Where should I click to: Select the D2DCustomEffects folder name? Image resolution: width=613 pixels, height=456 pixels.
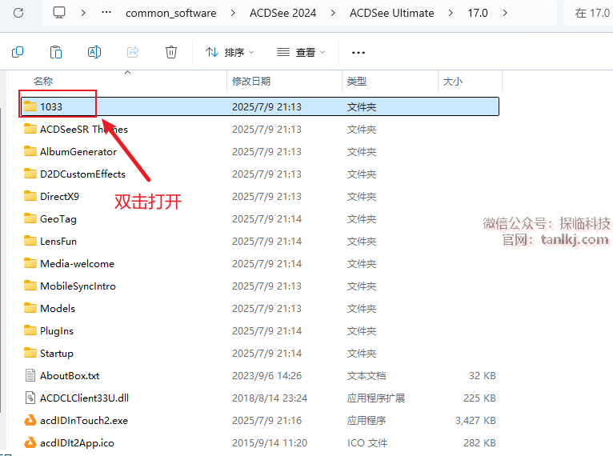pyautogui.click(x=82, y=174)
